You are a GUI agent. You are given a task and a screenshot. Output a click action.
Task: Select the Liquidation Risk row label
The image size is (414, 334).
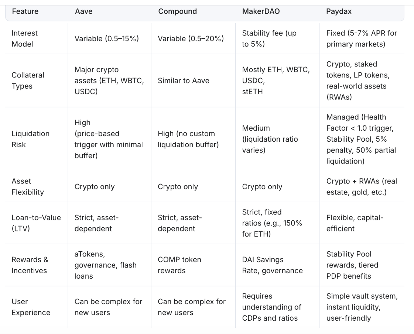coord(30,139)
